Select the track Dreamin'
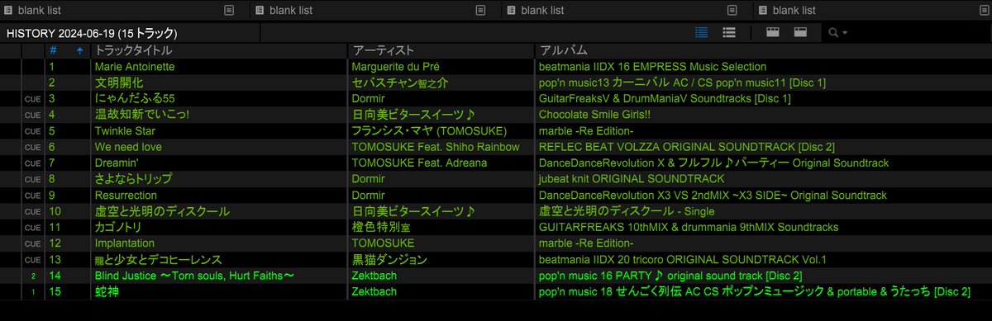 pyautogui.click(x=117, y=163)
